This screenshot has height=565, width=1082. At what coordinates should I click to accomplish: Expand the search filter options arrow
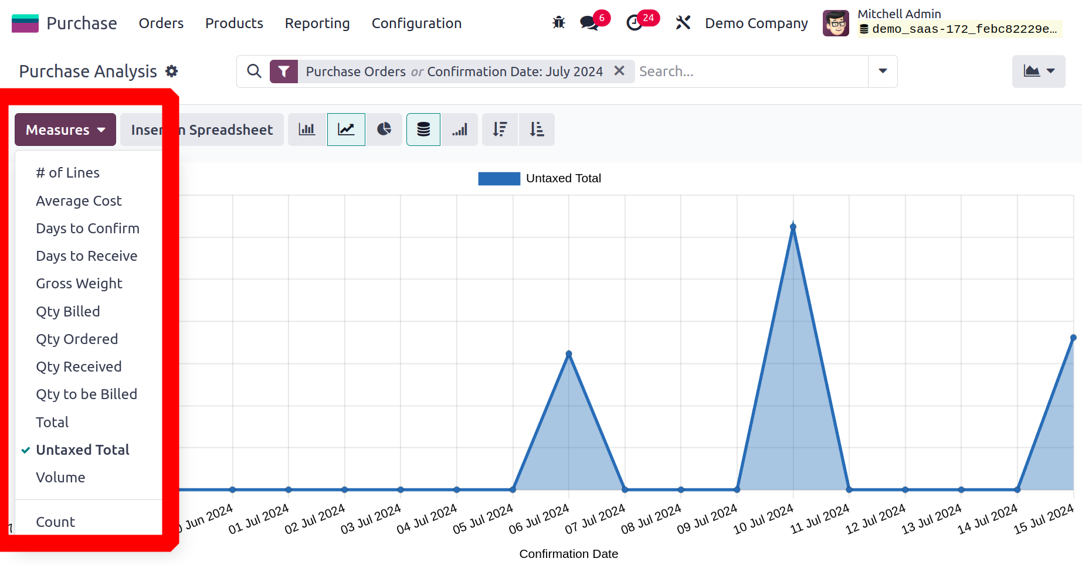point(883,72)
